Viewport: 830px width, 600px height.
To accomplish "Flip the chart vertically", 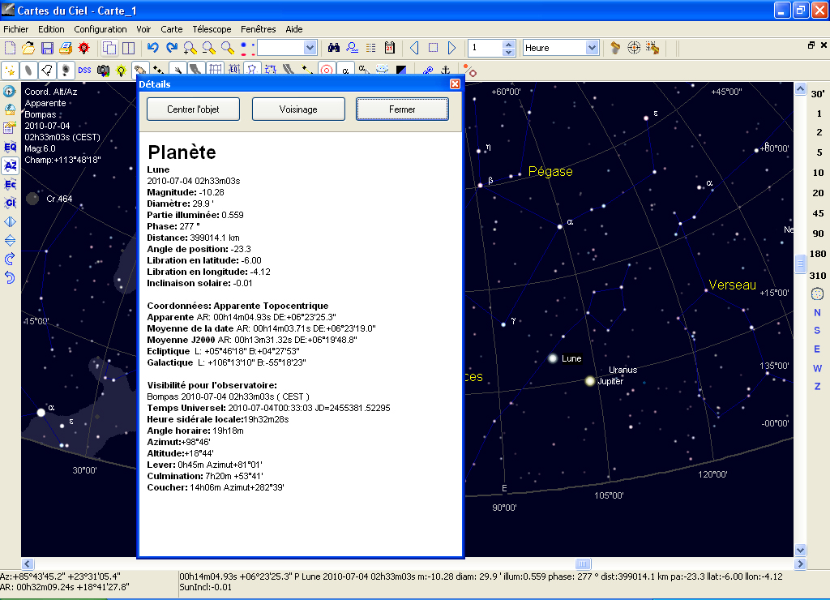I will pyautogui.click(x=10, y=241).
